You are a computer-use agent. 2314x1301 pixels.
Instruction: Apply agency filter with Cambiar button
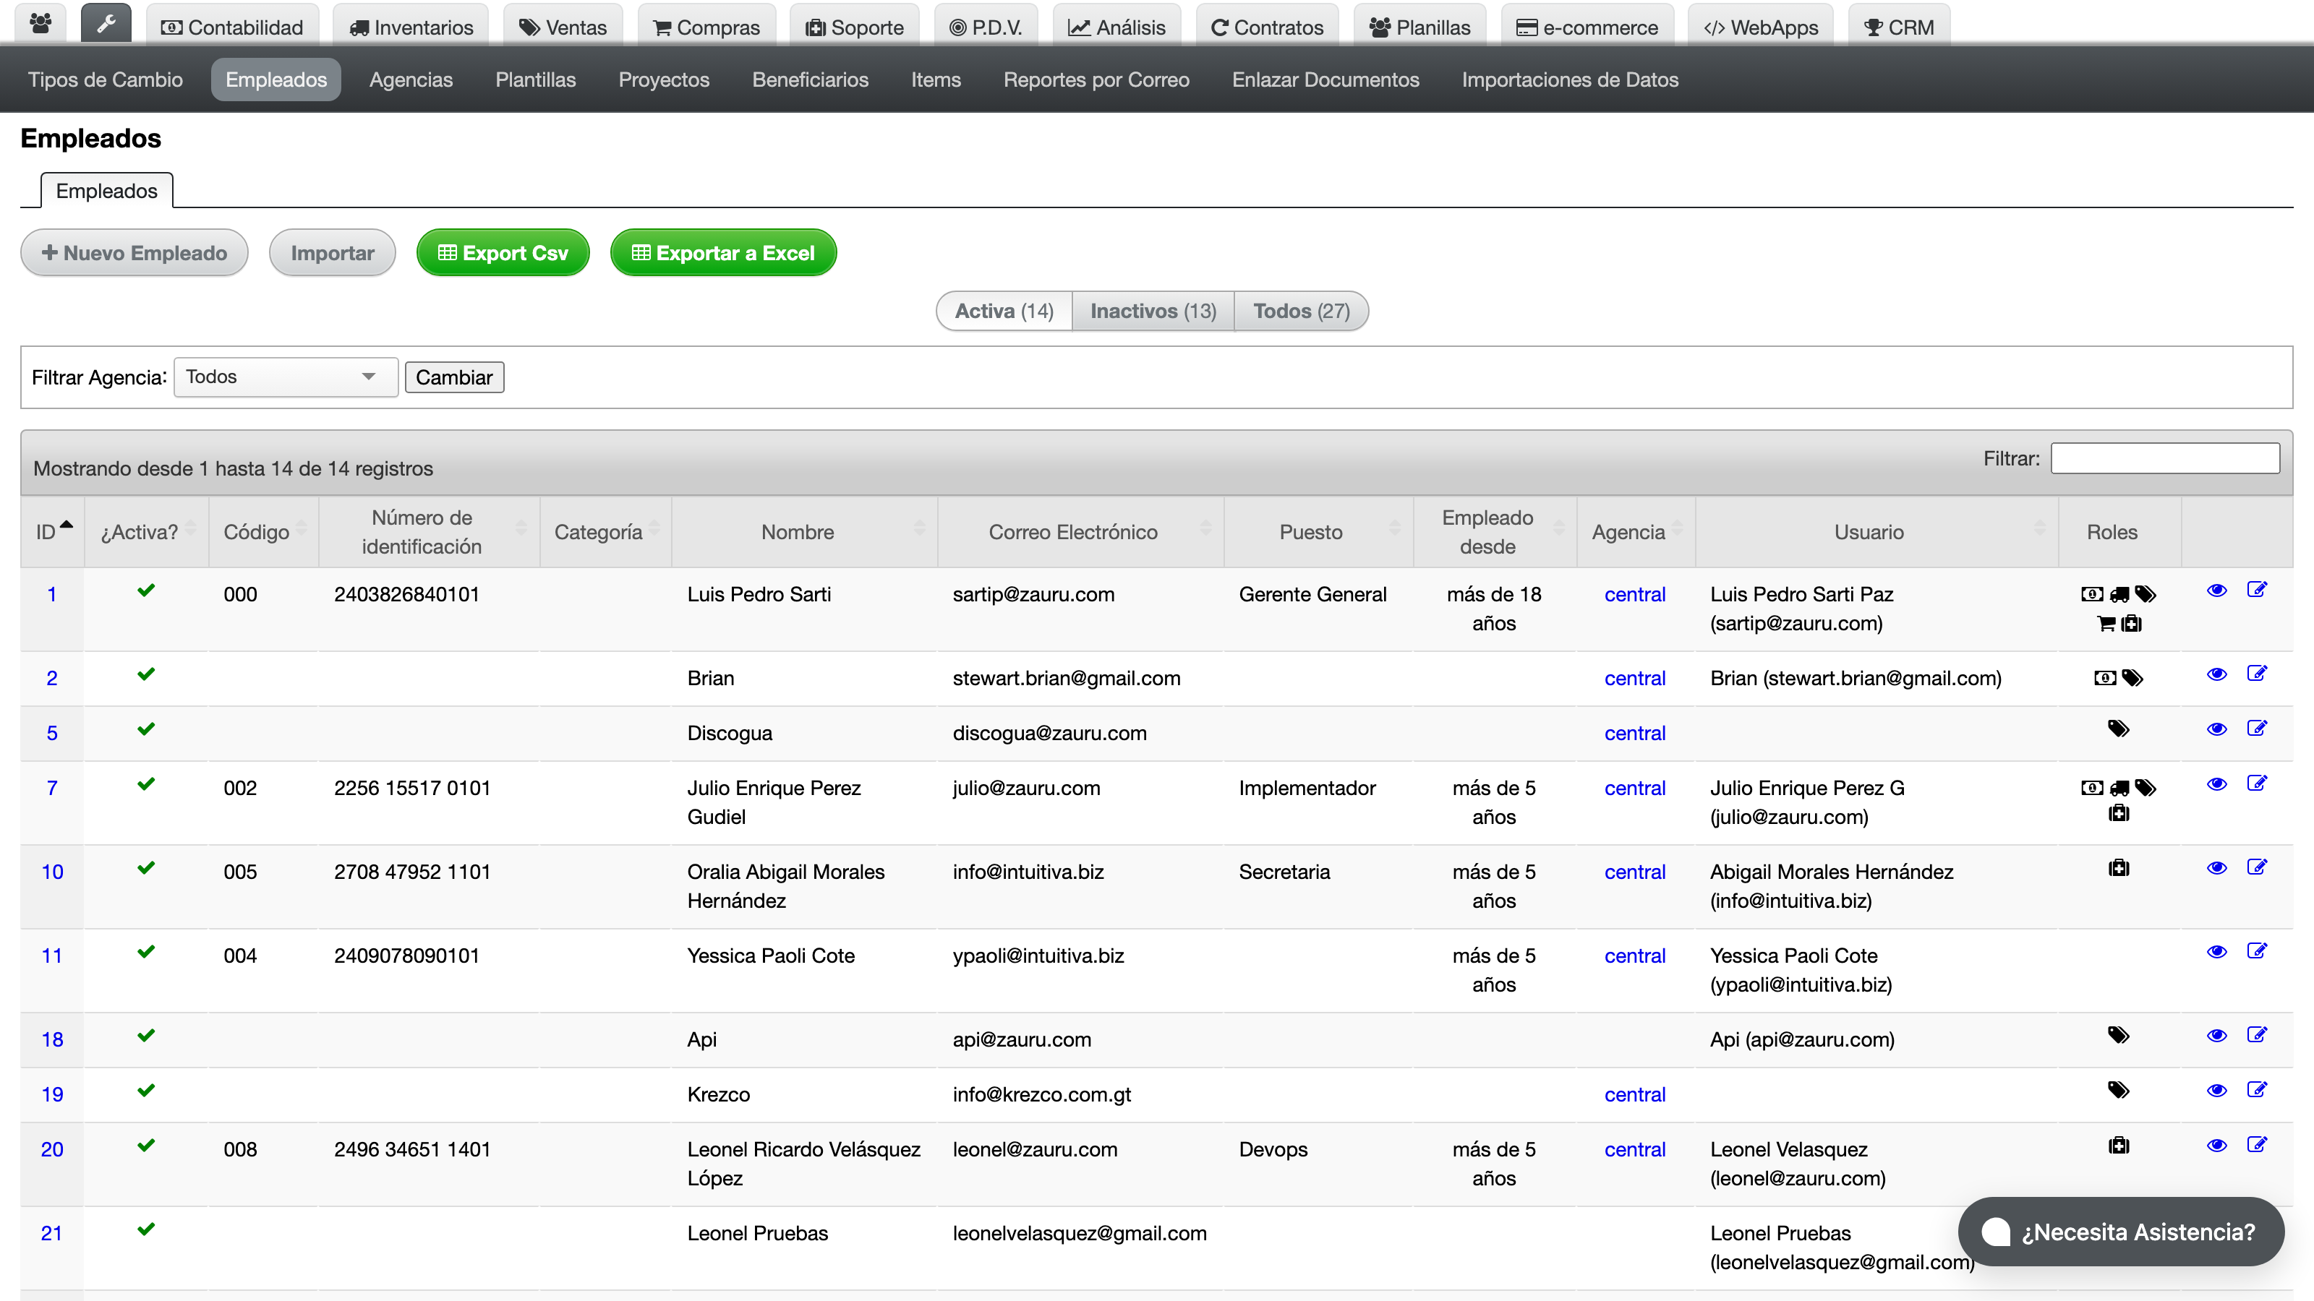(x=453, y=377)
